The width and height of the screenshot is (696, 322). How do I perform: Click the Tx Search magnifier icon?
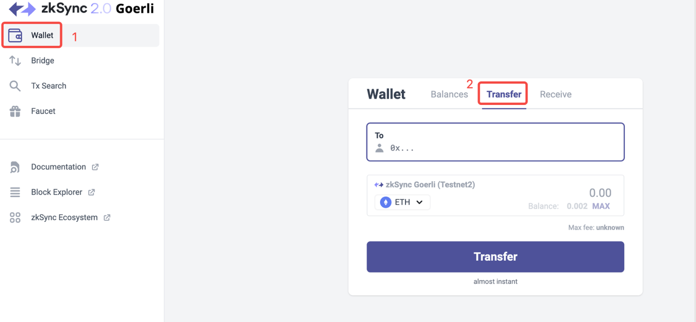coord(15,86)
